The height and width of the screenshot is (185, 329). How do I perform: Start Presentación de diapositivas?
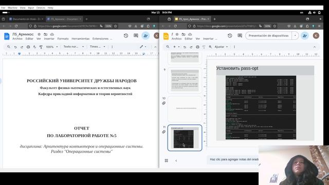click(x=268, y=35)
